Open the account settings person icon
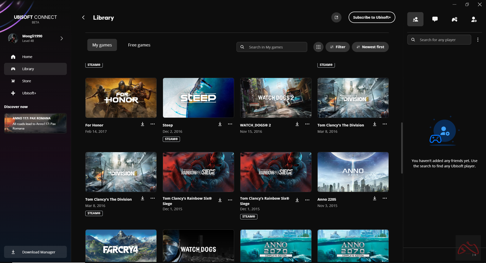Screen dimensions: 486x263 click(474, 19)
